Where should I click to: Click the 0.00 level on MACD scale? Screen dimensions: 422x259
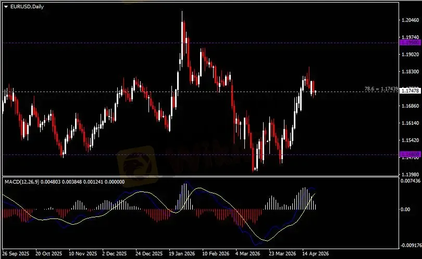coord(404,209)
